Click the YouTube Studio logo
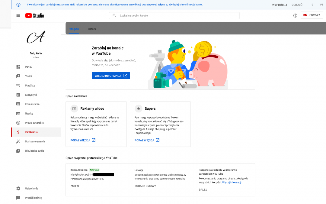This screenshot has height=204, width=326. [35, 15]
